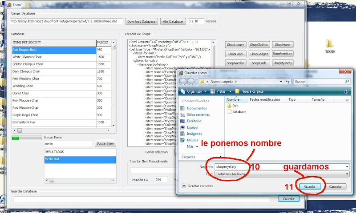Click the ShopFurniture button
The height and width of the screenshot is (213, 356).
pyautogui.click(x=283, y=54)
